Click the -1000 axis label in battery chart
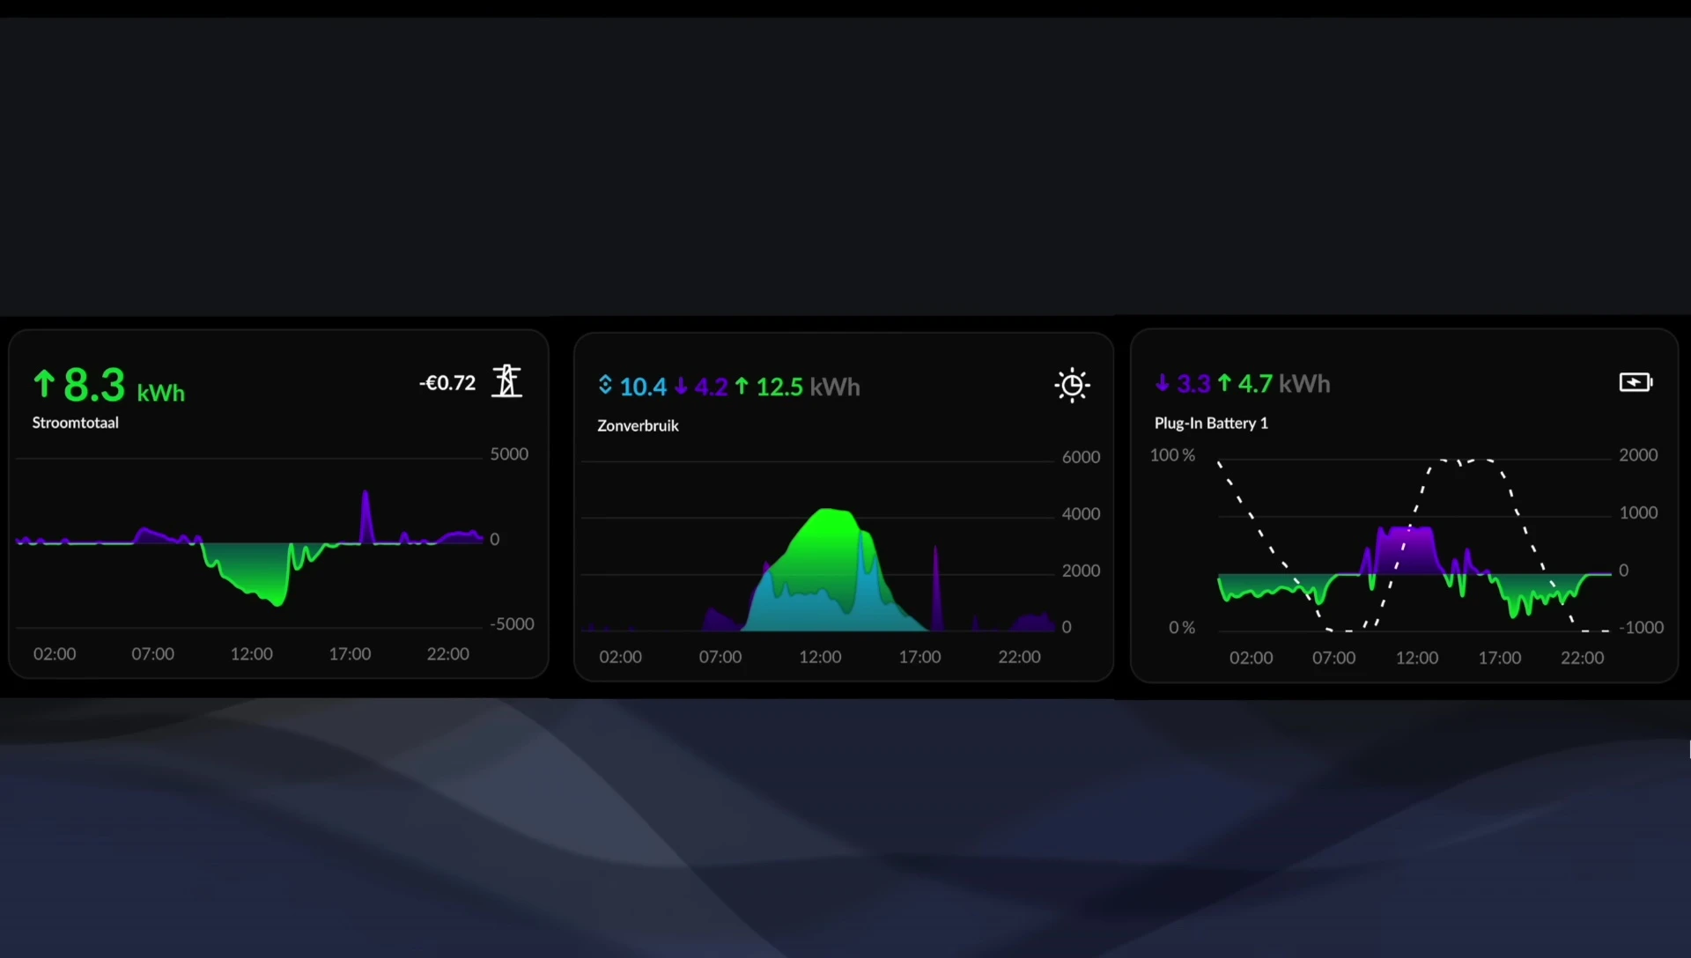The image size is (1691, 958). pos(1642,628)
